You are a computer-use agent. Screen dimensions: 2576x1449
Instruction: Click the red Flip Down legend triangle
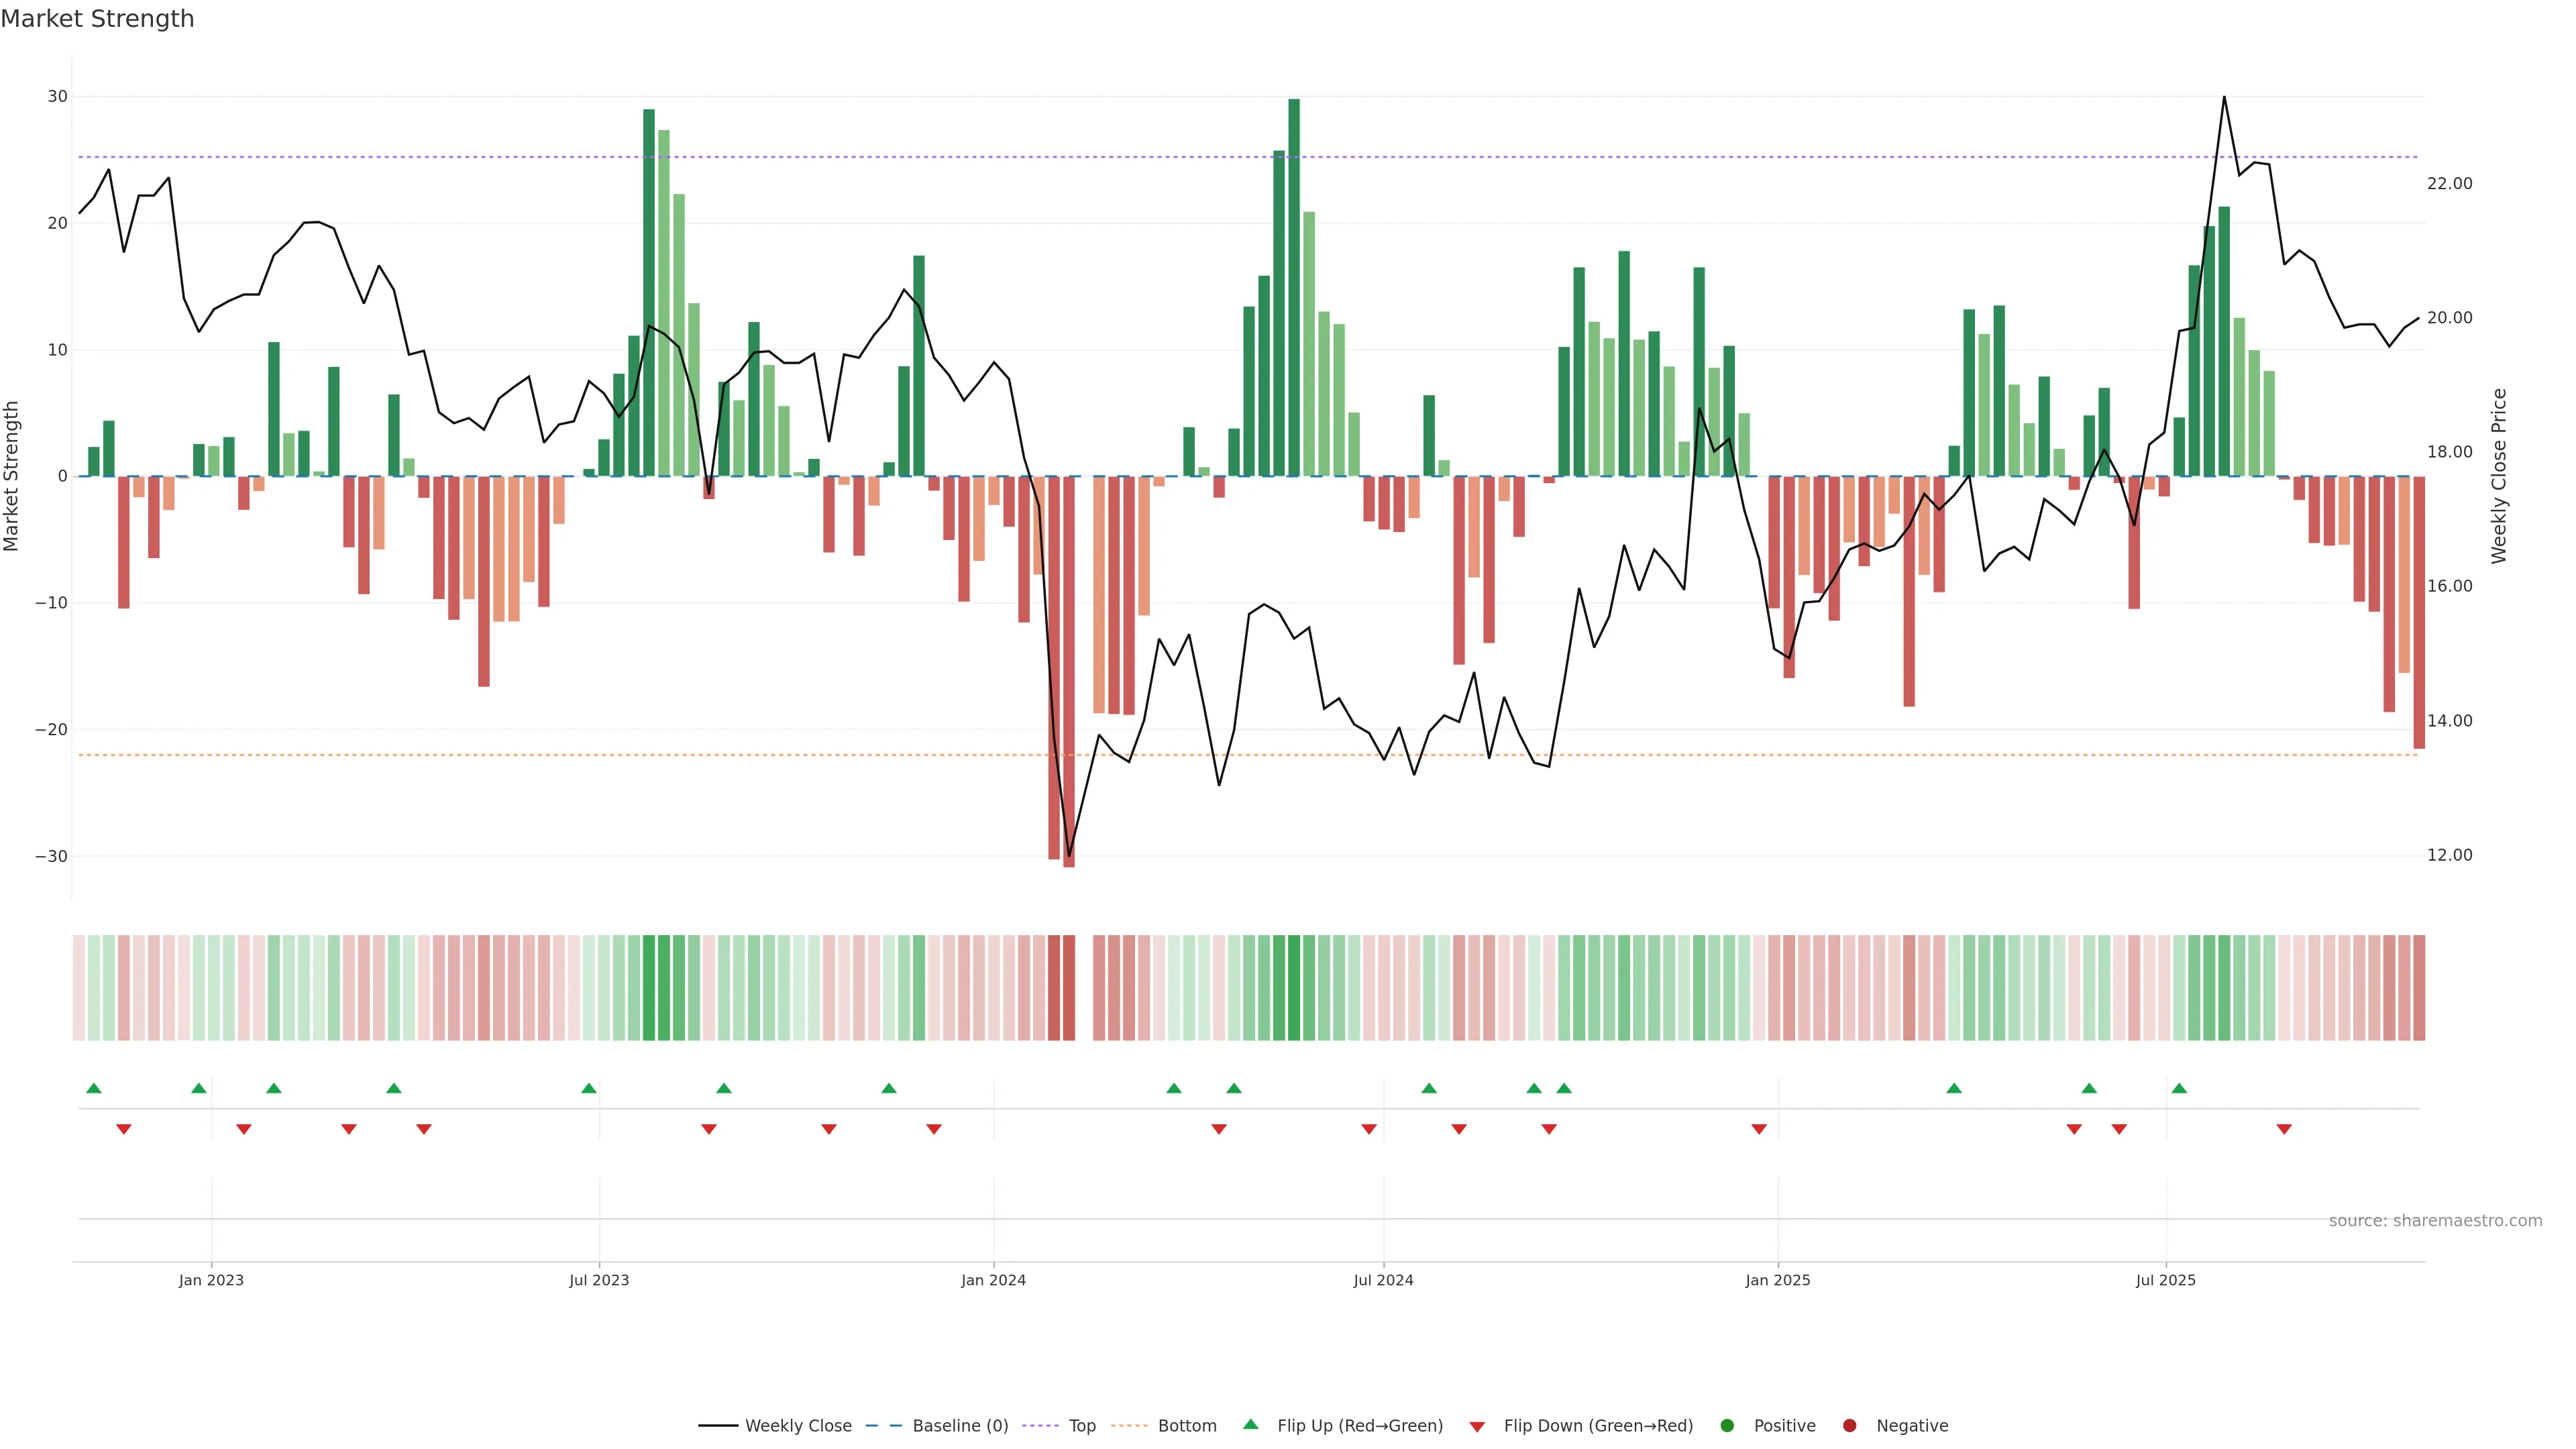click(x=1477, y=1427)
